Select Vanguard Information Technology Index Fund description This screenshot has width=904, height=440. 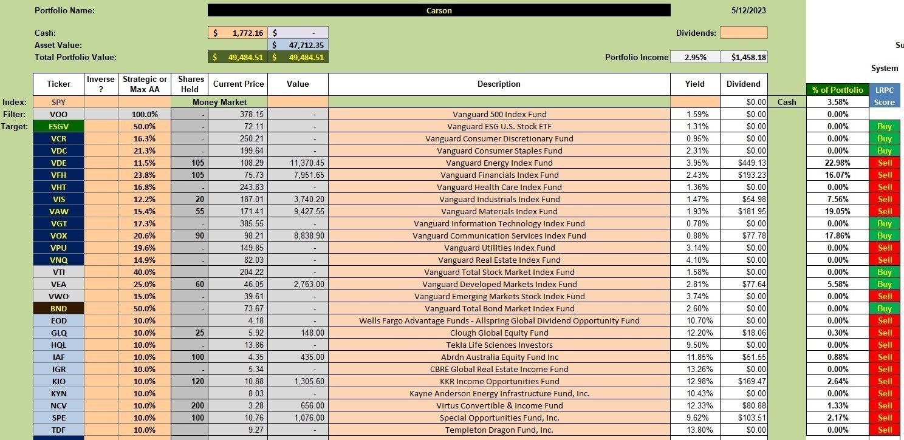tap(499, 223)
